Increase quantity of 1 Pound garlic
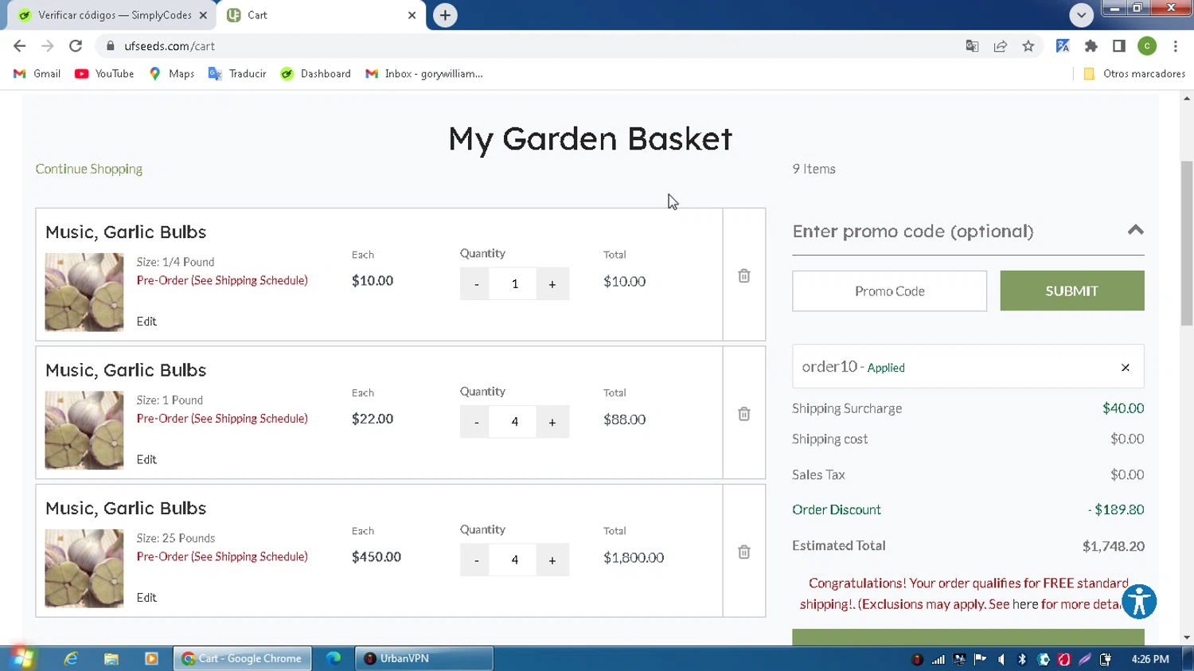Screen dimensions: 1194x671 point(552,422)
